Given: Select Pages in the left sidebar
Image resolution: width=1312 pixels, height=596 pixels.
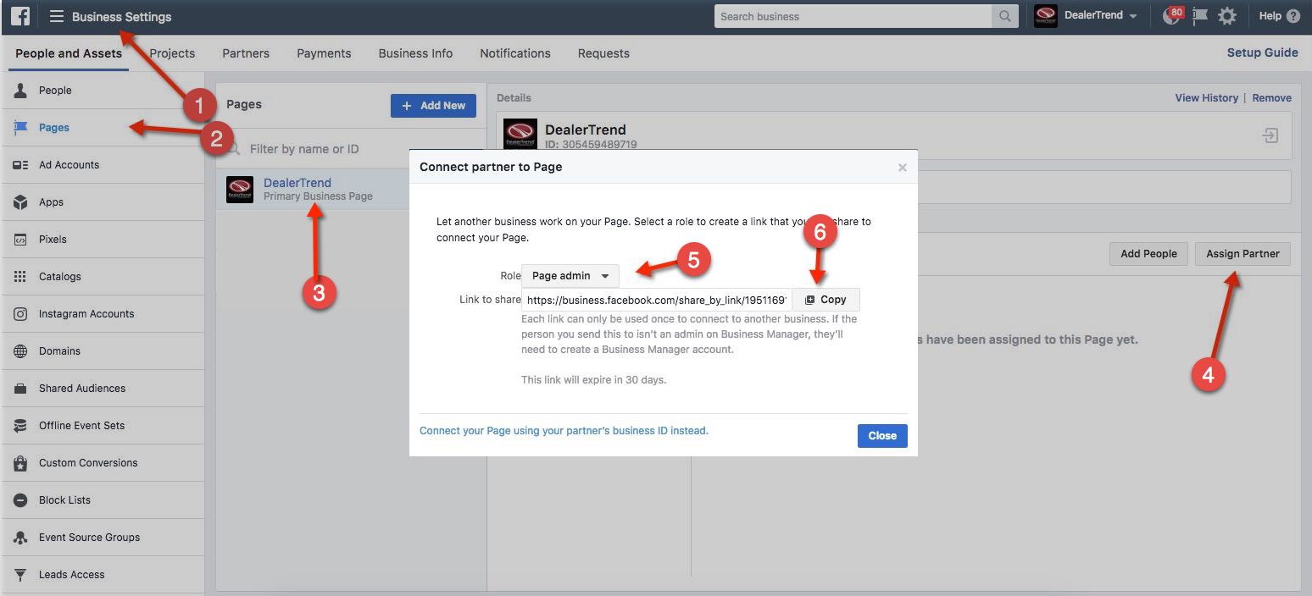Looking at the screenshot, I should point(103,128).
